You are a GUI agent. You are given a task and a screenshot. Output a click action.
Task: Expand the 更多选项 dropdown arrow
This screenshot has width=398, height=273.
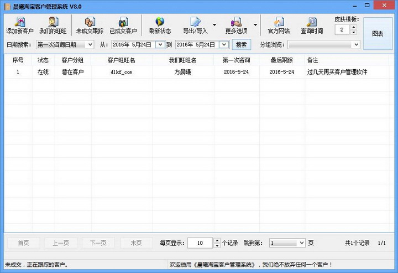255,25
